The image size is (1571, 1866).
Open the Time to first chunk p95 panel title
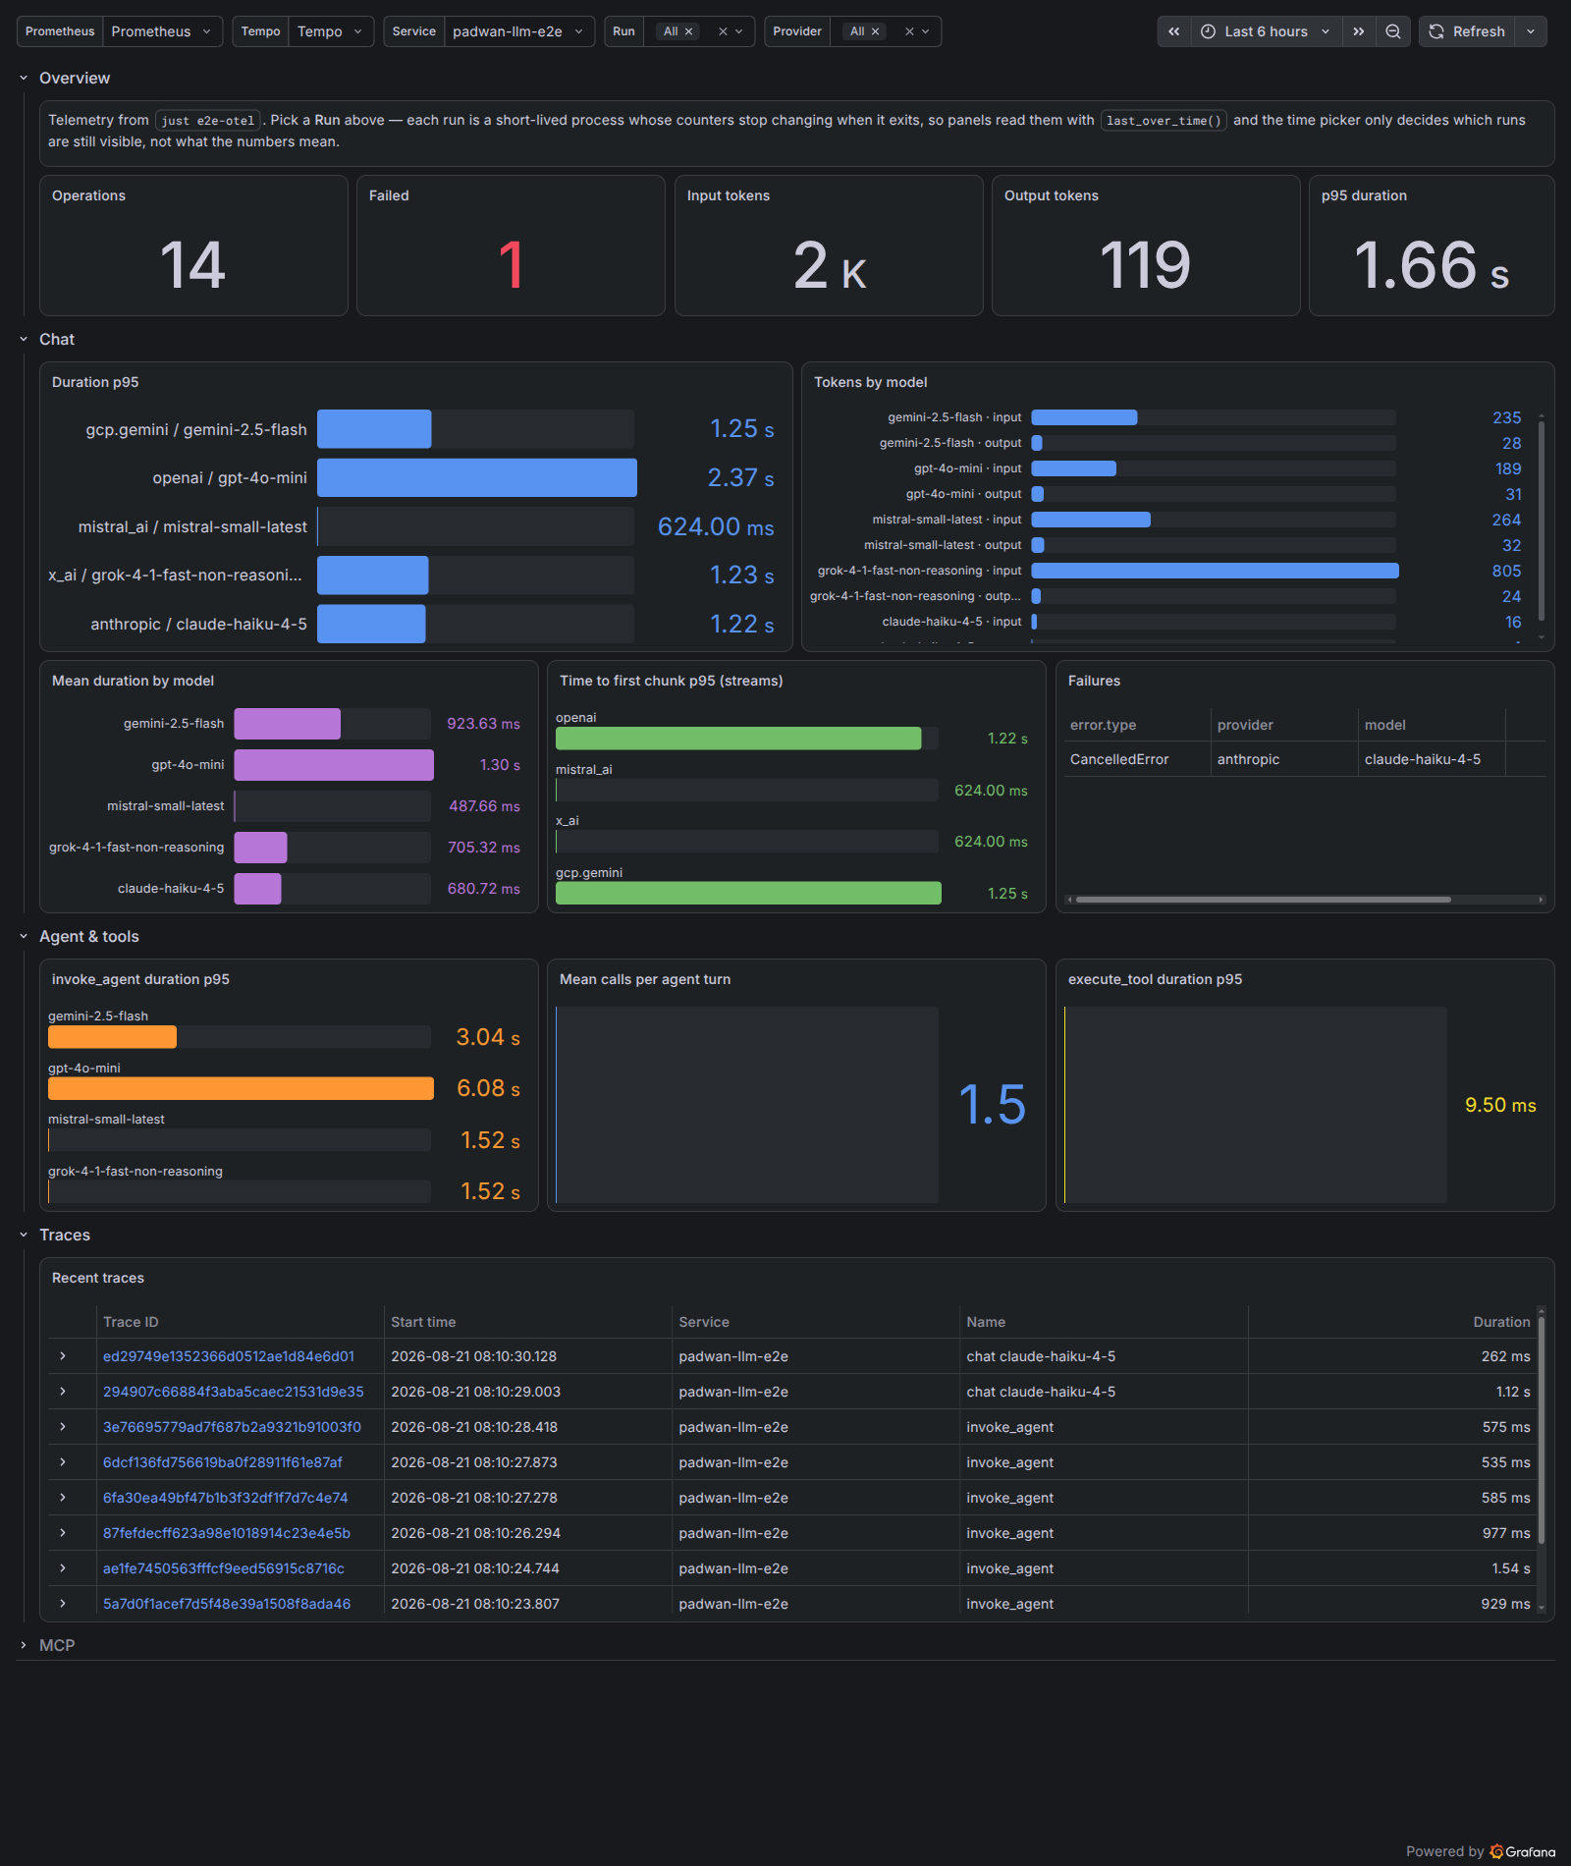coord(671,681)
